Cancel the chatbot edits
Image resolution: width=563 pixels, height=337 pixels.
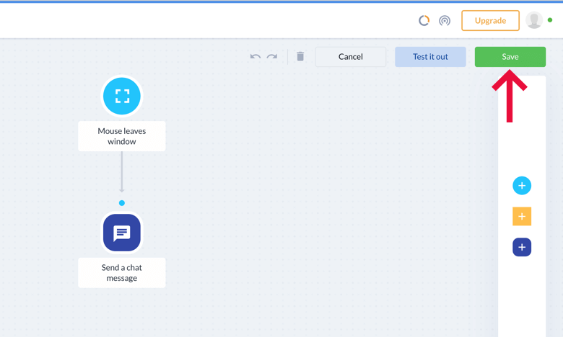click(x=351, y=57)
